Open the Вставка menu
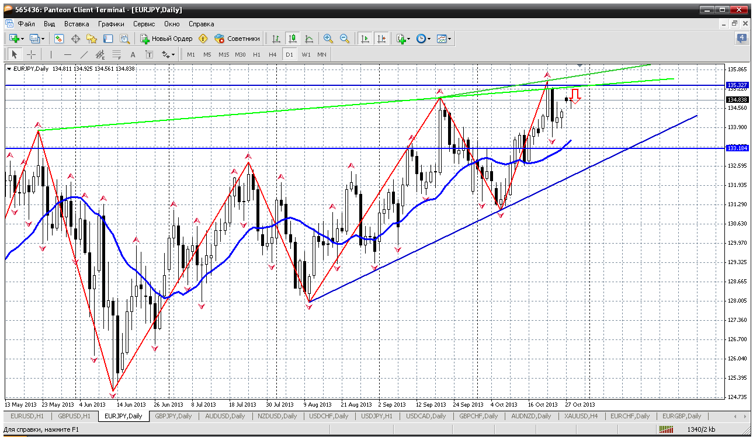Viewport: 753px width, 437px height. (x=77, y=24)
